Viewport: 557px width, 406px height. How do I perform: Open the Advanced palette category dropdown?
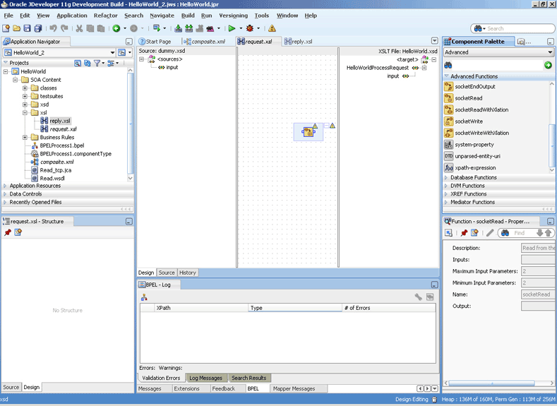tap(550, 52)
